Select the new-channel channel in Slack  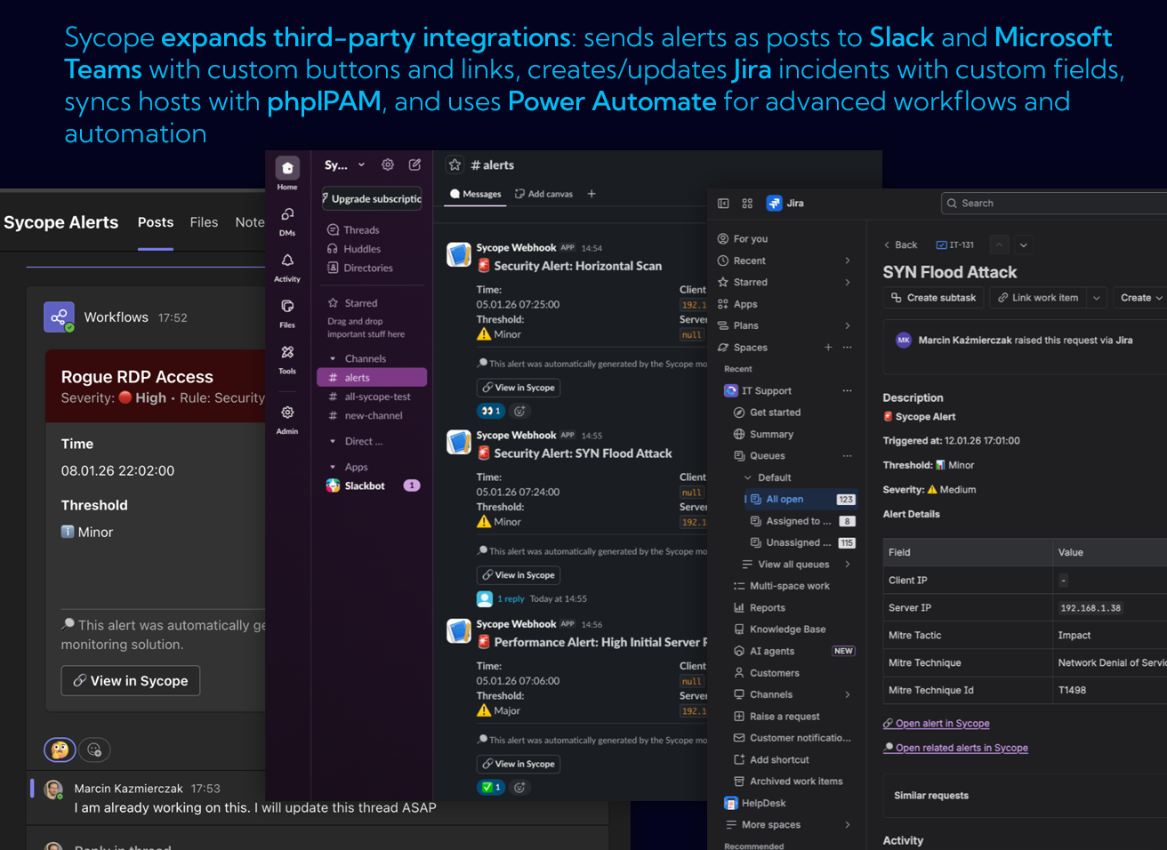tap(372, 415)
